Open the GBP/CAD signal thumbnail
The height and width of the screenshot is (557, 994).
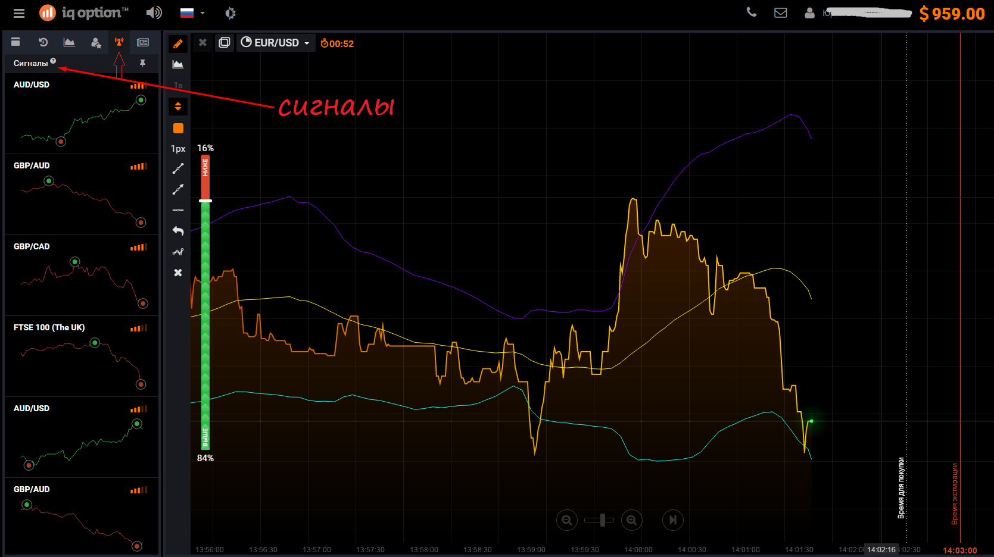pyautogui.click(x=82, y=276)
